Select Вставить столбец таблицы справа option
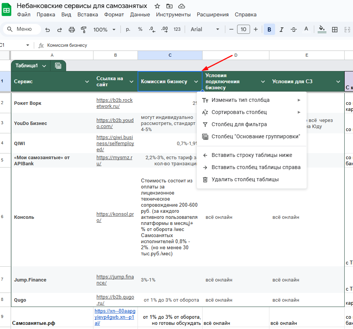 (256, 167)
